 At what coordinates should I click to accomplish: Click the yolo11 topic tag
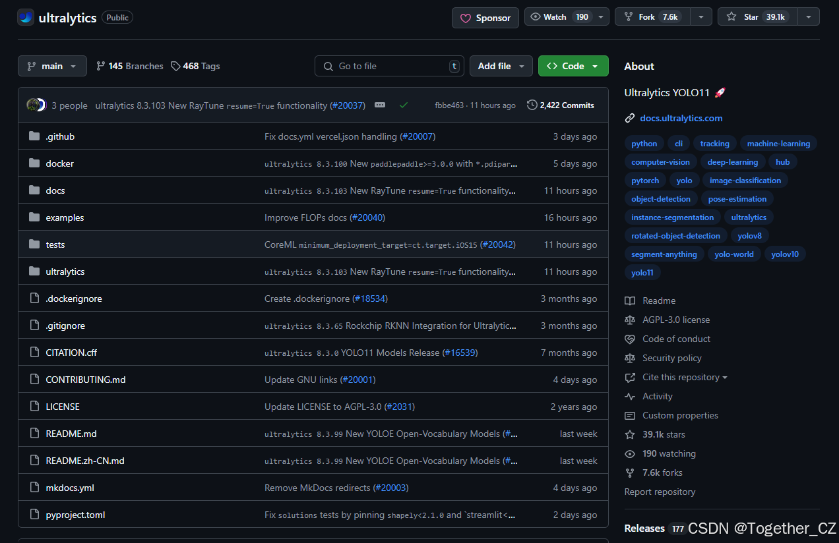pyautogui.click(x=642, y=273)
